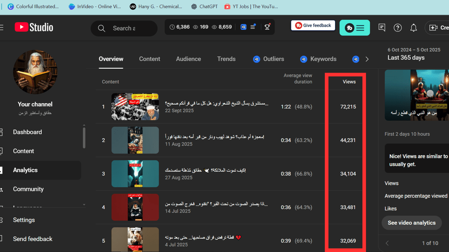Image resolution: width=449 pixels, height=252 pixels.
Task: Go to previous card with left chevron
Action: pos(387,243)
